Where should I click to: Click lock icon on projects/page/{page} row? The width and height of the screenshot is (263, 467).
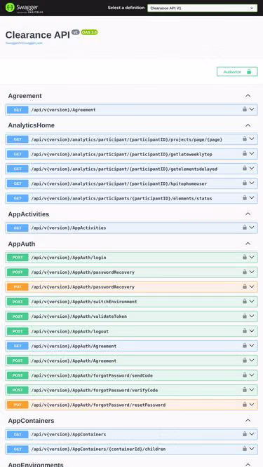point(245,139)
